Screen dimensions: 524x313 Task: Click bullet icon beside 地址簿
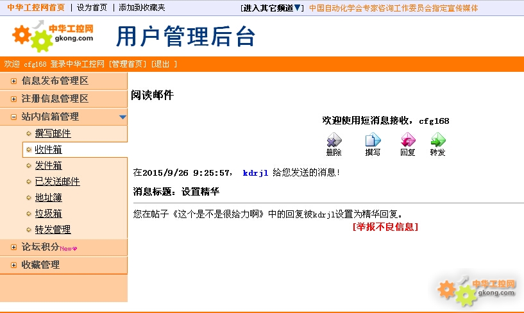tap(29, 198)
